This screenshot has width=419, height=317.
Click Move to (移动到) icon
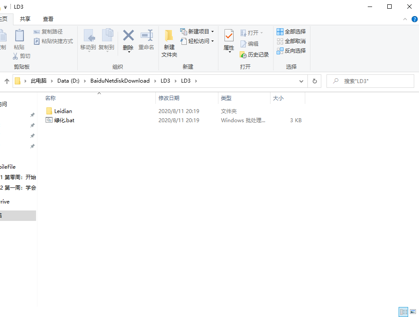tap(89, 36)
